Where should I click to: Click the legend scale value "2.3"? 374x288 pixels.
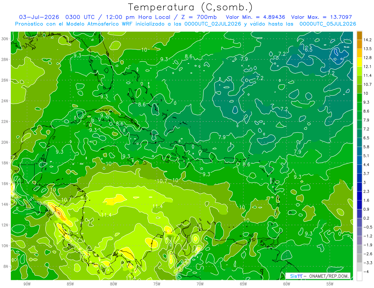click(x=367, y=191)
